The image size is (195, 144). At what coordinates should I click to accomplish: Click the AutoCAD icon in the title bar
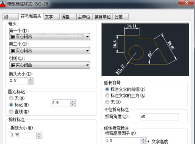click(x=3, y=4)
